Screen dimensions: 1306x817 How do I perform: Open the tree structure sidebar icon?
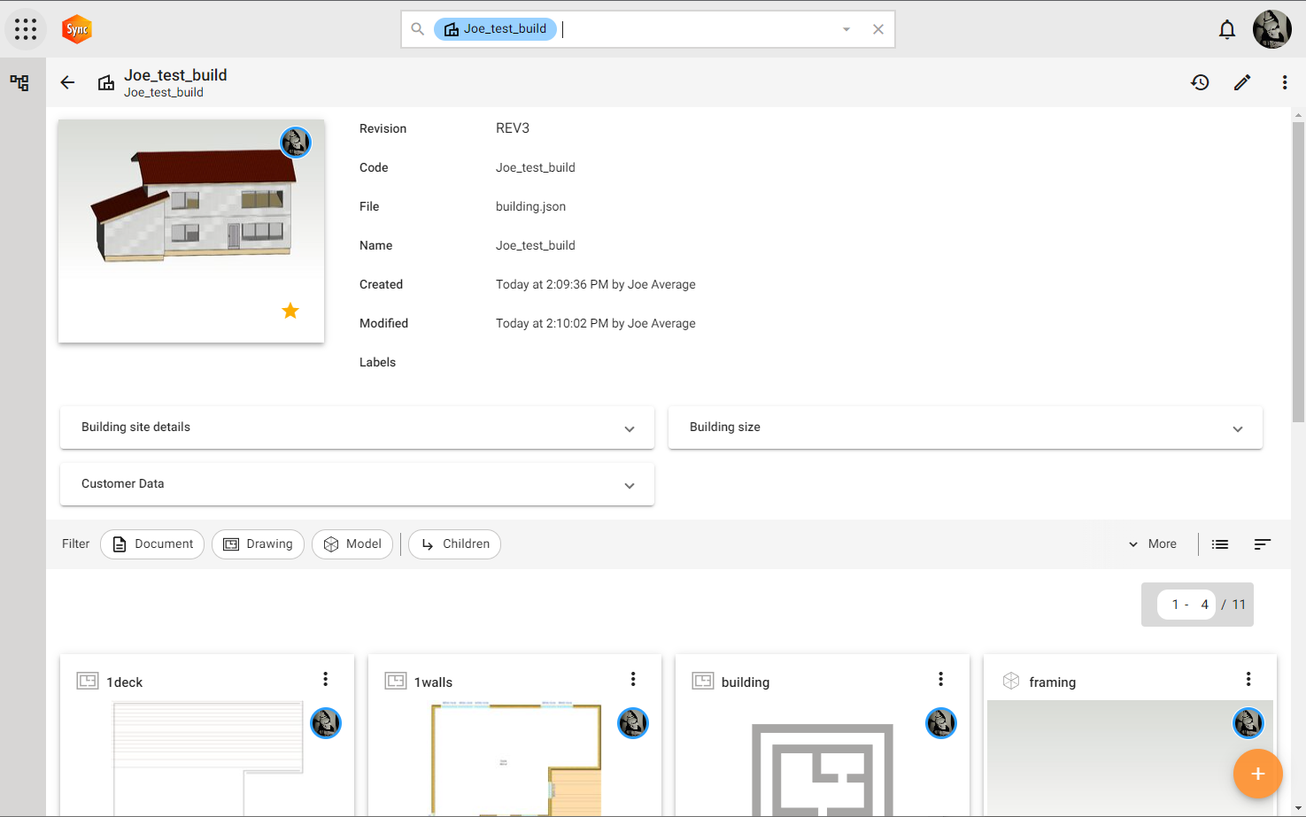[19, 83]
